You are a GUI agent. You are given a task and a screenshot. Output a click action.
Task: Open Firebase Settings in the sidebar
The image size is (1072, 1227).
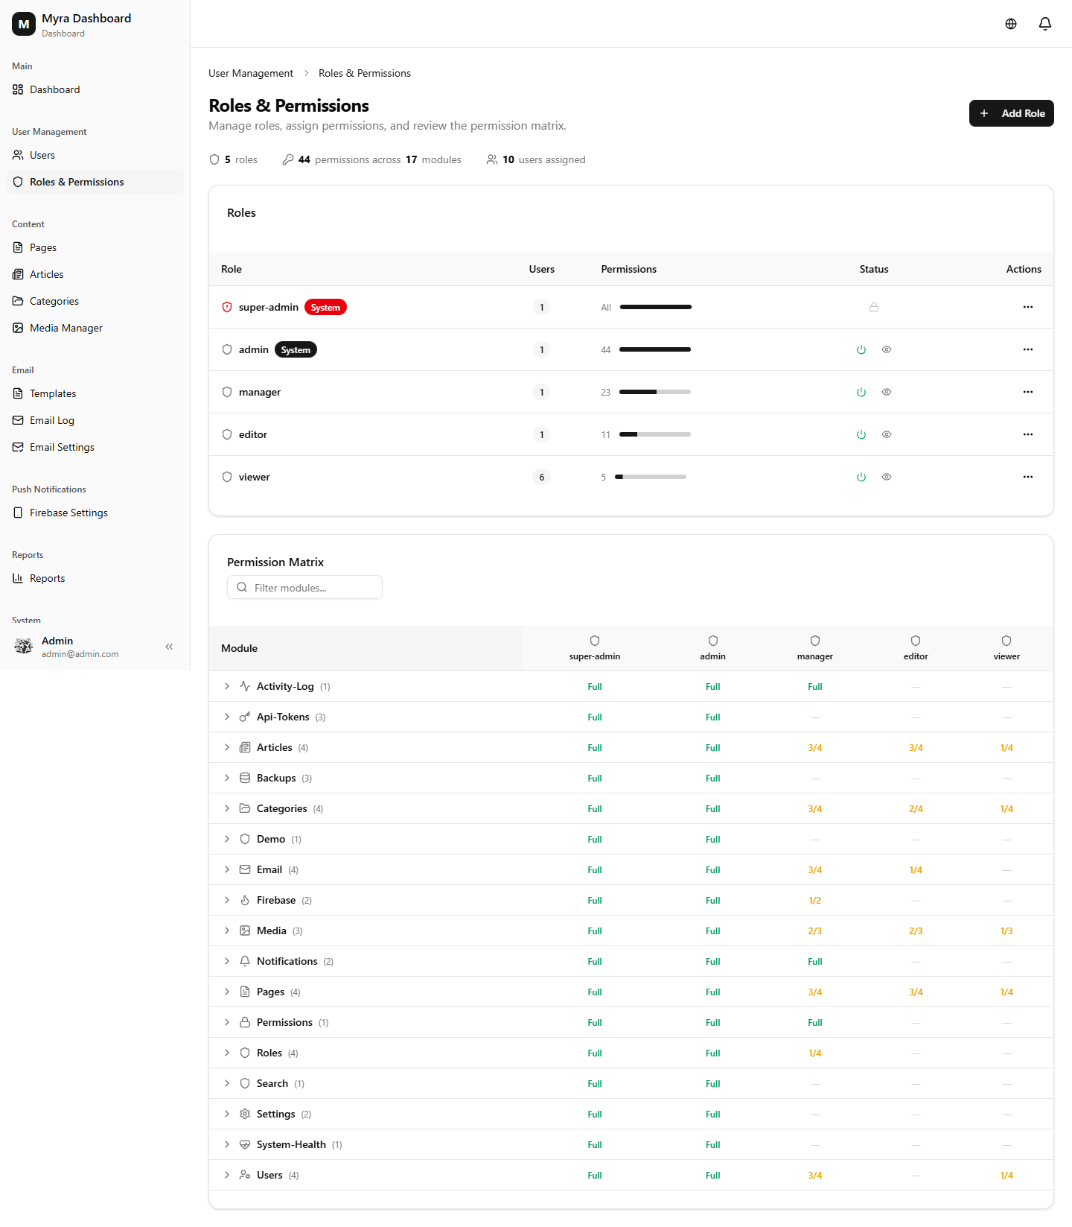tap(95, 513)
